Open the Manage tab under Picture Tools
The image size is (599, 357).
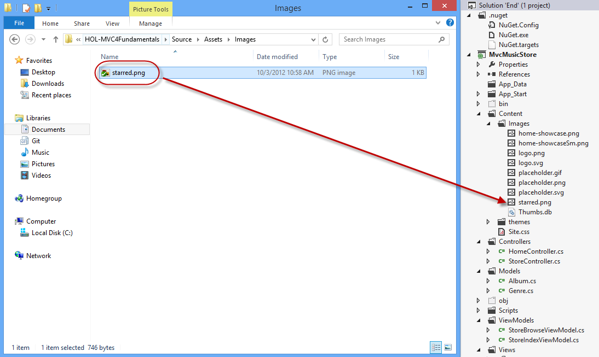click(150, 23)
